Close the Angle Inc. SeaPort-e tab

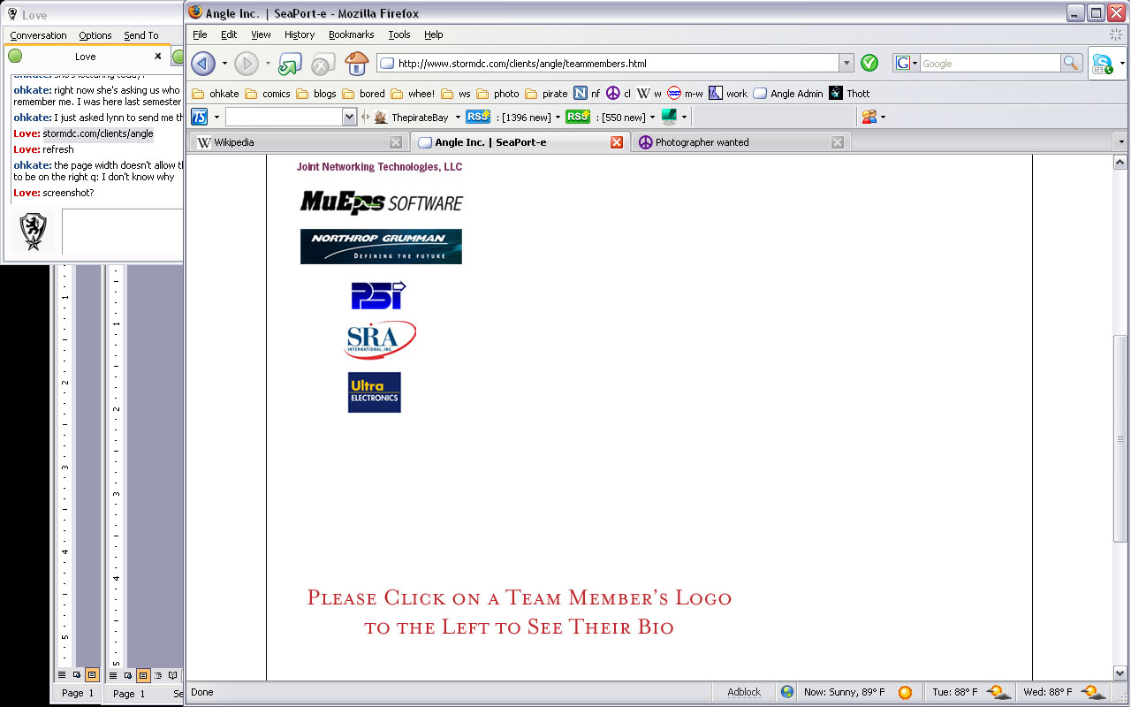[617, 142]
